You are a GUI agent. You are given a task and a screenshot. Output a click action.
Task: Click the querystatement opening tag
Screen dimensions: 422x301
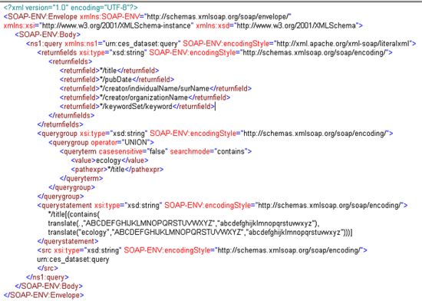pos(64,206)
